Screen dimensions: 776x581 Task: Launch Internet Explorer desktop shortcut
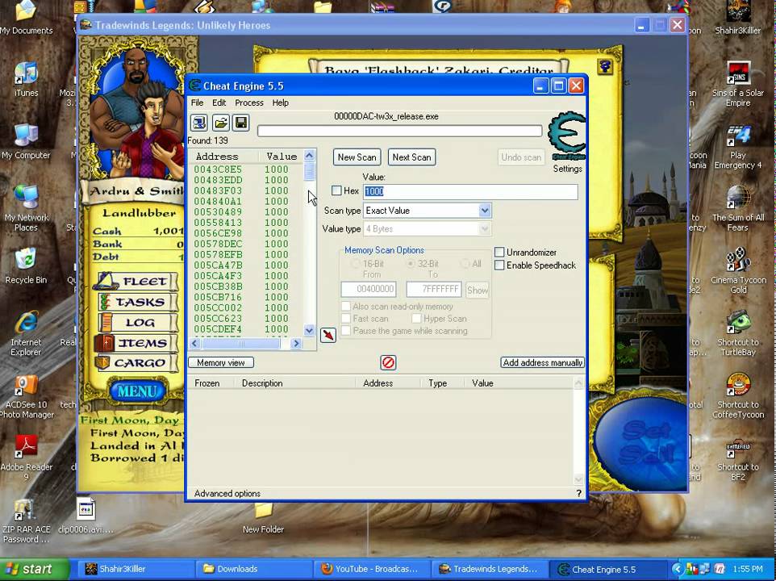[x=26, y=333]
